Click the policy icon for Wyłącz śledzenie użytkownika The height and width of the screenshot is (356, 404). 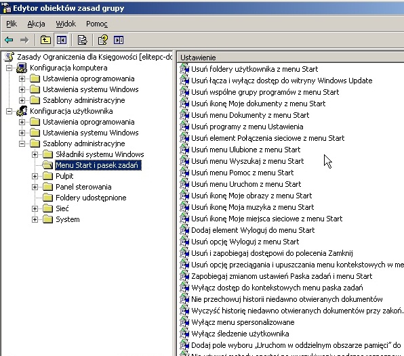(x=184, y=334)
